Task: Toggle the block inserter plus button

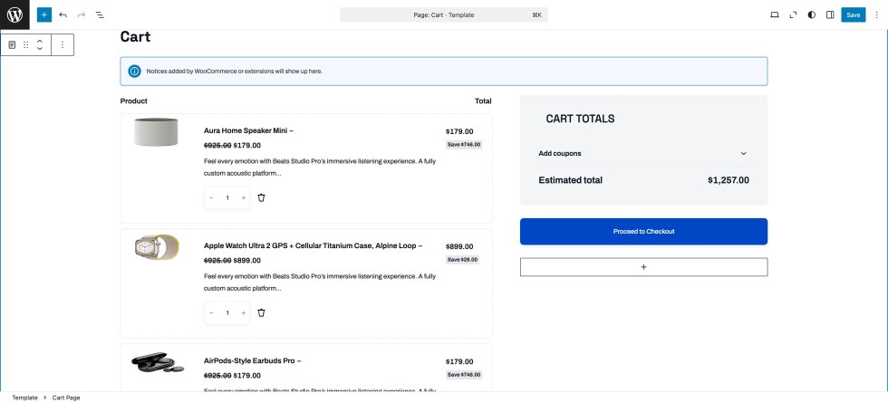Action: (44, 14)
